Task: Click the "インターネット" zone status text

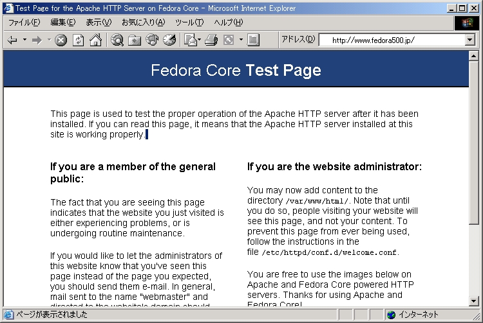Action: pos(419,315)
